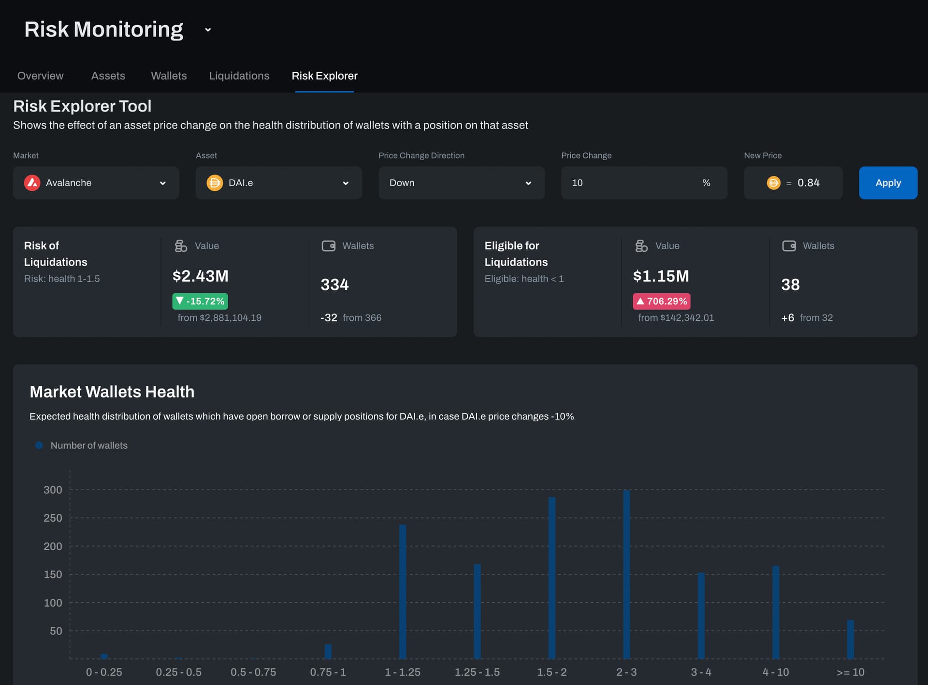Open the Price Change Direction dropdown

[x=461, y=183]
